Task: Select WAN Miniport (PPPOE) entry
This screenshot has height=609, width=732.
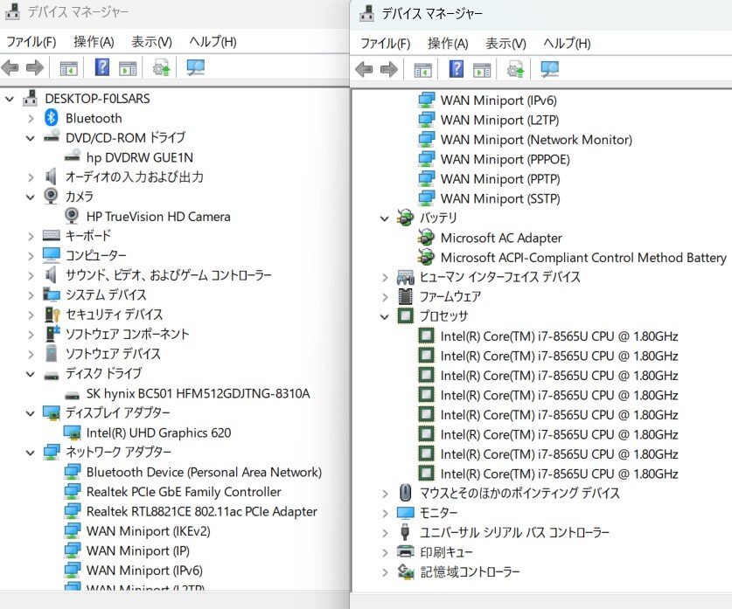Action: point(505,160)
